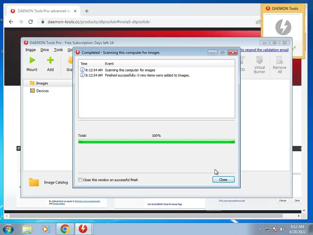Click Visit the DAEMON Tools Pro Home Page
The width and height of the screenshot is (313, 235).
[x=164, y=204]
